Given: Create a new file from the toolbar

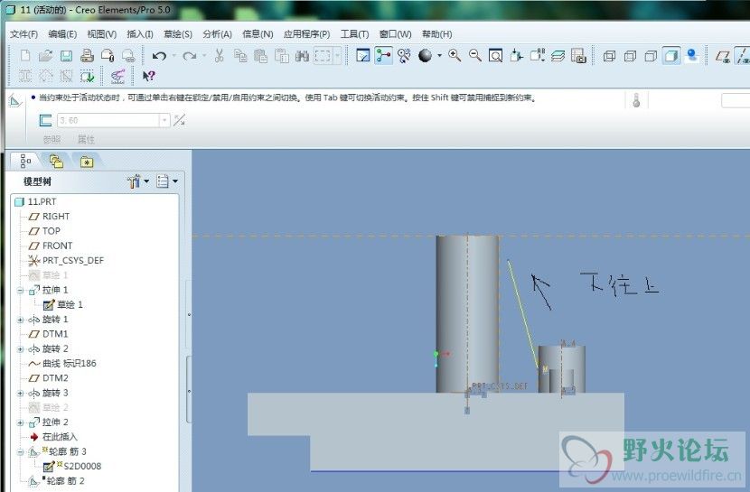Looking at the screenshot, I should point(25,56).
